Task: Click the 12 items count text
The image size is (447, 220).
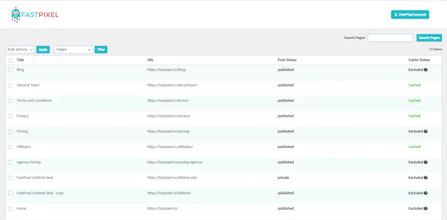Action: point(436,49)
